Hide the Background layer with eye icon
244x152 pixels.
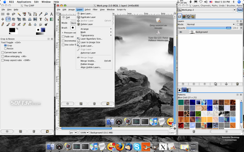click(x=180, y=32)
